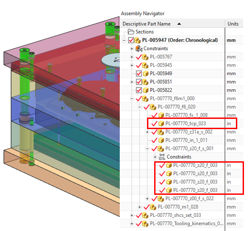This screenshot has height=231, width=248.
Task: Click the PL-005945 assembly icon
Action: coord(145,65)
